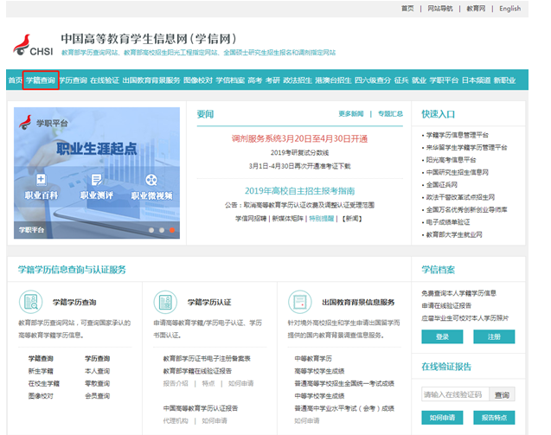The image size is (551, 435).
Task: Open 高考 in the navigation bar
Action: (x=254, y=80)
